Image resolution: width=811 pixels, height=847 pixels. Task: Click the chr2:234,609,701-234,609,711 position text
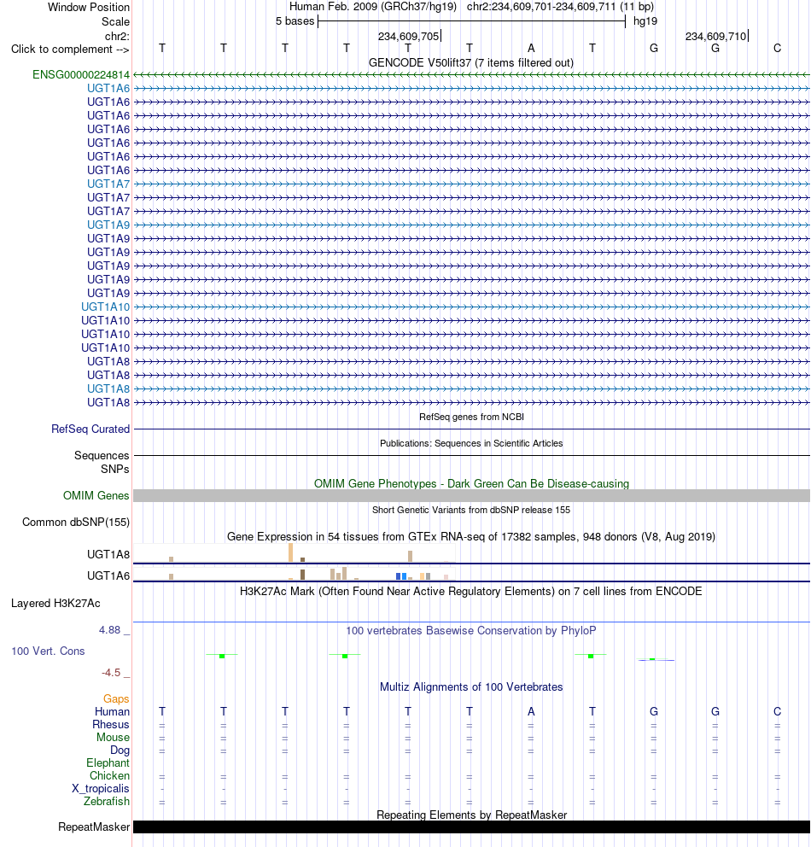tap(560, 7)
